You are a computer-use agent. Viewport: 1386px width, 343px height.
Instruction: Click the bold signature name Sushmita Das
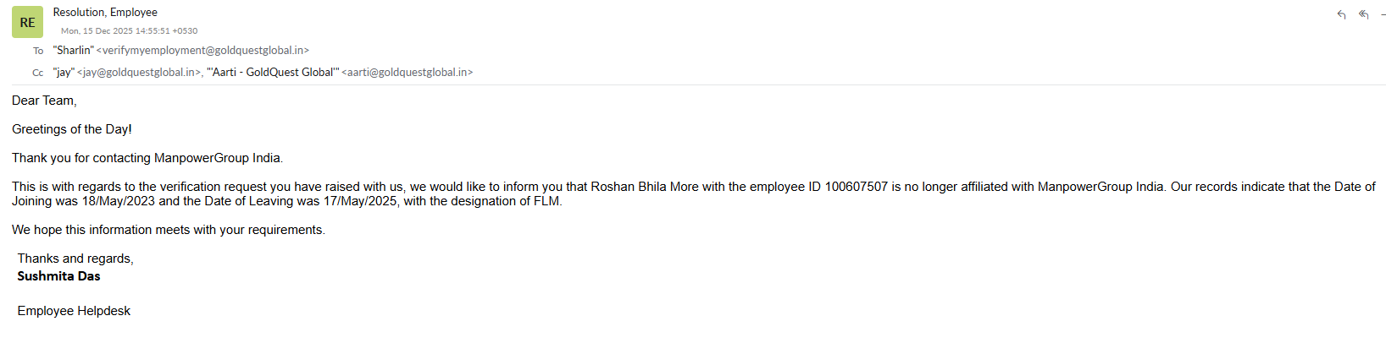click(x=58, y=276)
